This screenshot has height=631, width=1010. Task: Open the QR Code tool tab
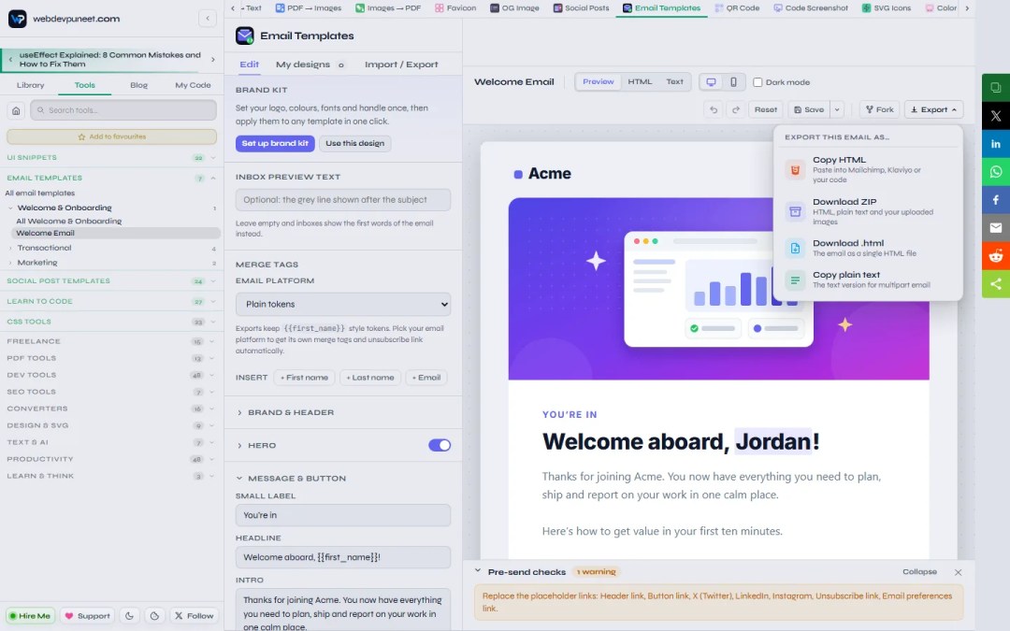(737, 7)
